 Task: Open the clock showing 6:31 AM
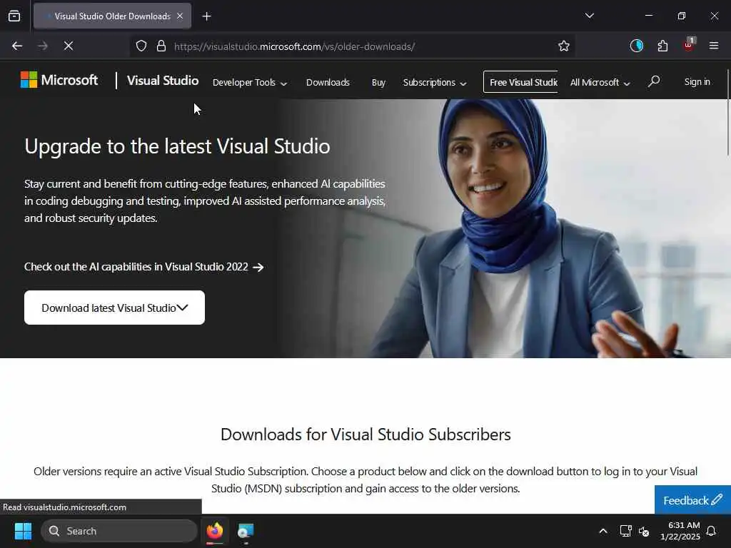(680, 531)
